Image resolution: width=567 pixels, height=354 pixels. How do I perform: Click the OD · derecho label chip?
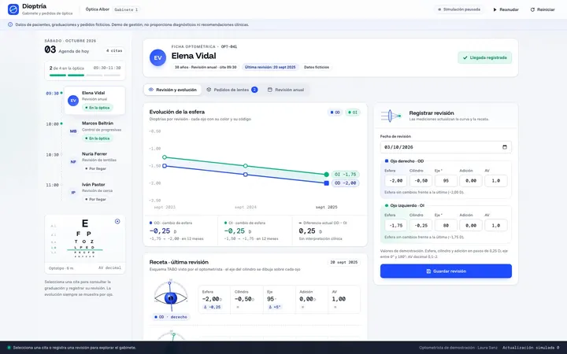point(171,317)
